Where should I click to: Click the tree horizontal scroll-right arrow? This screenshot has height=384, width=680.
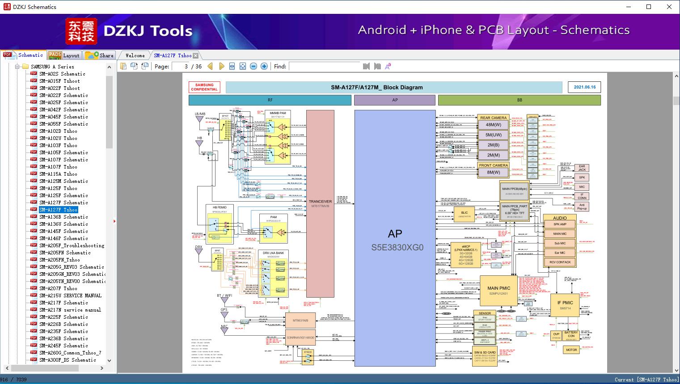[101, 368]
